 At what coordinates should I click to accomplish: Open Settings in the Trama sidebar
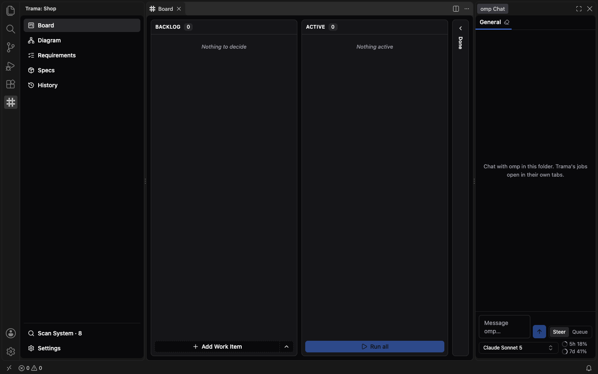click(82, 348)
